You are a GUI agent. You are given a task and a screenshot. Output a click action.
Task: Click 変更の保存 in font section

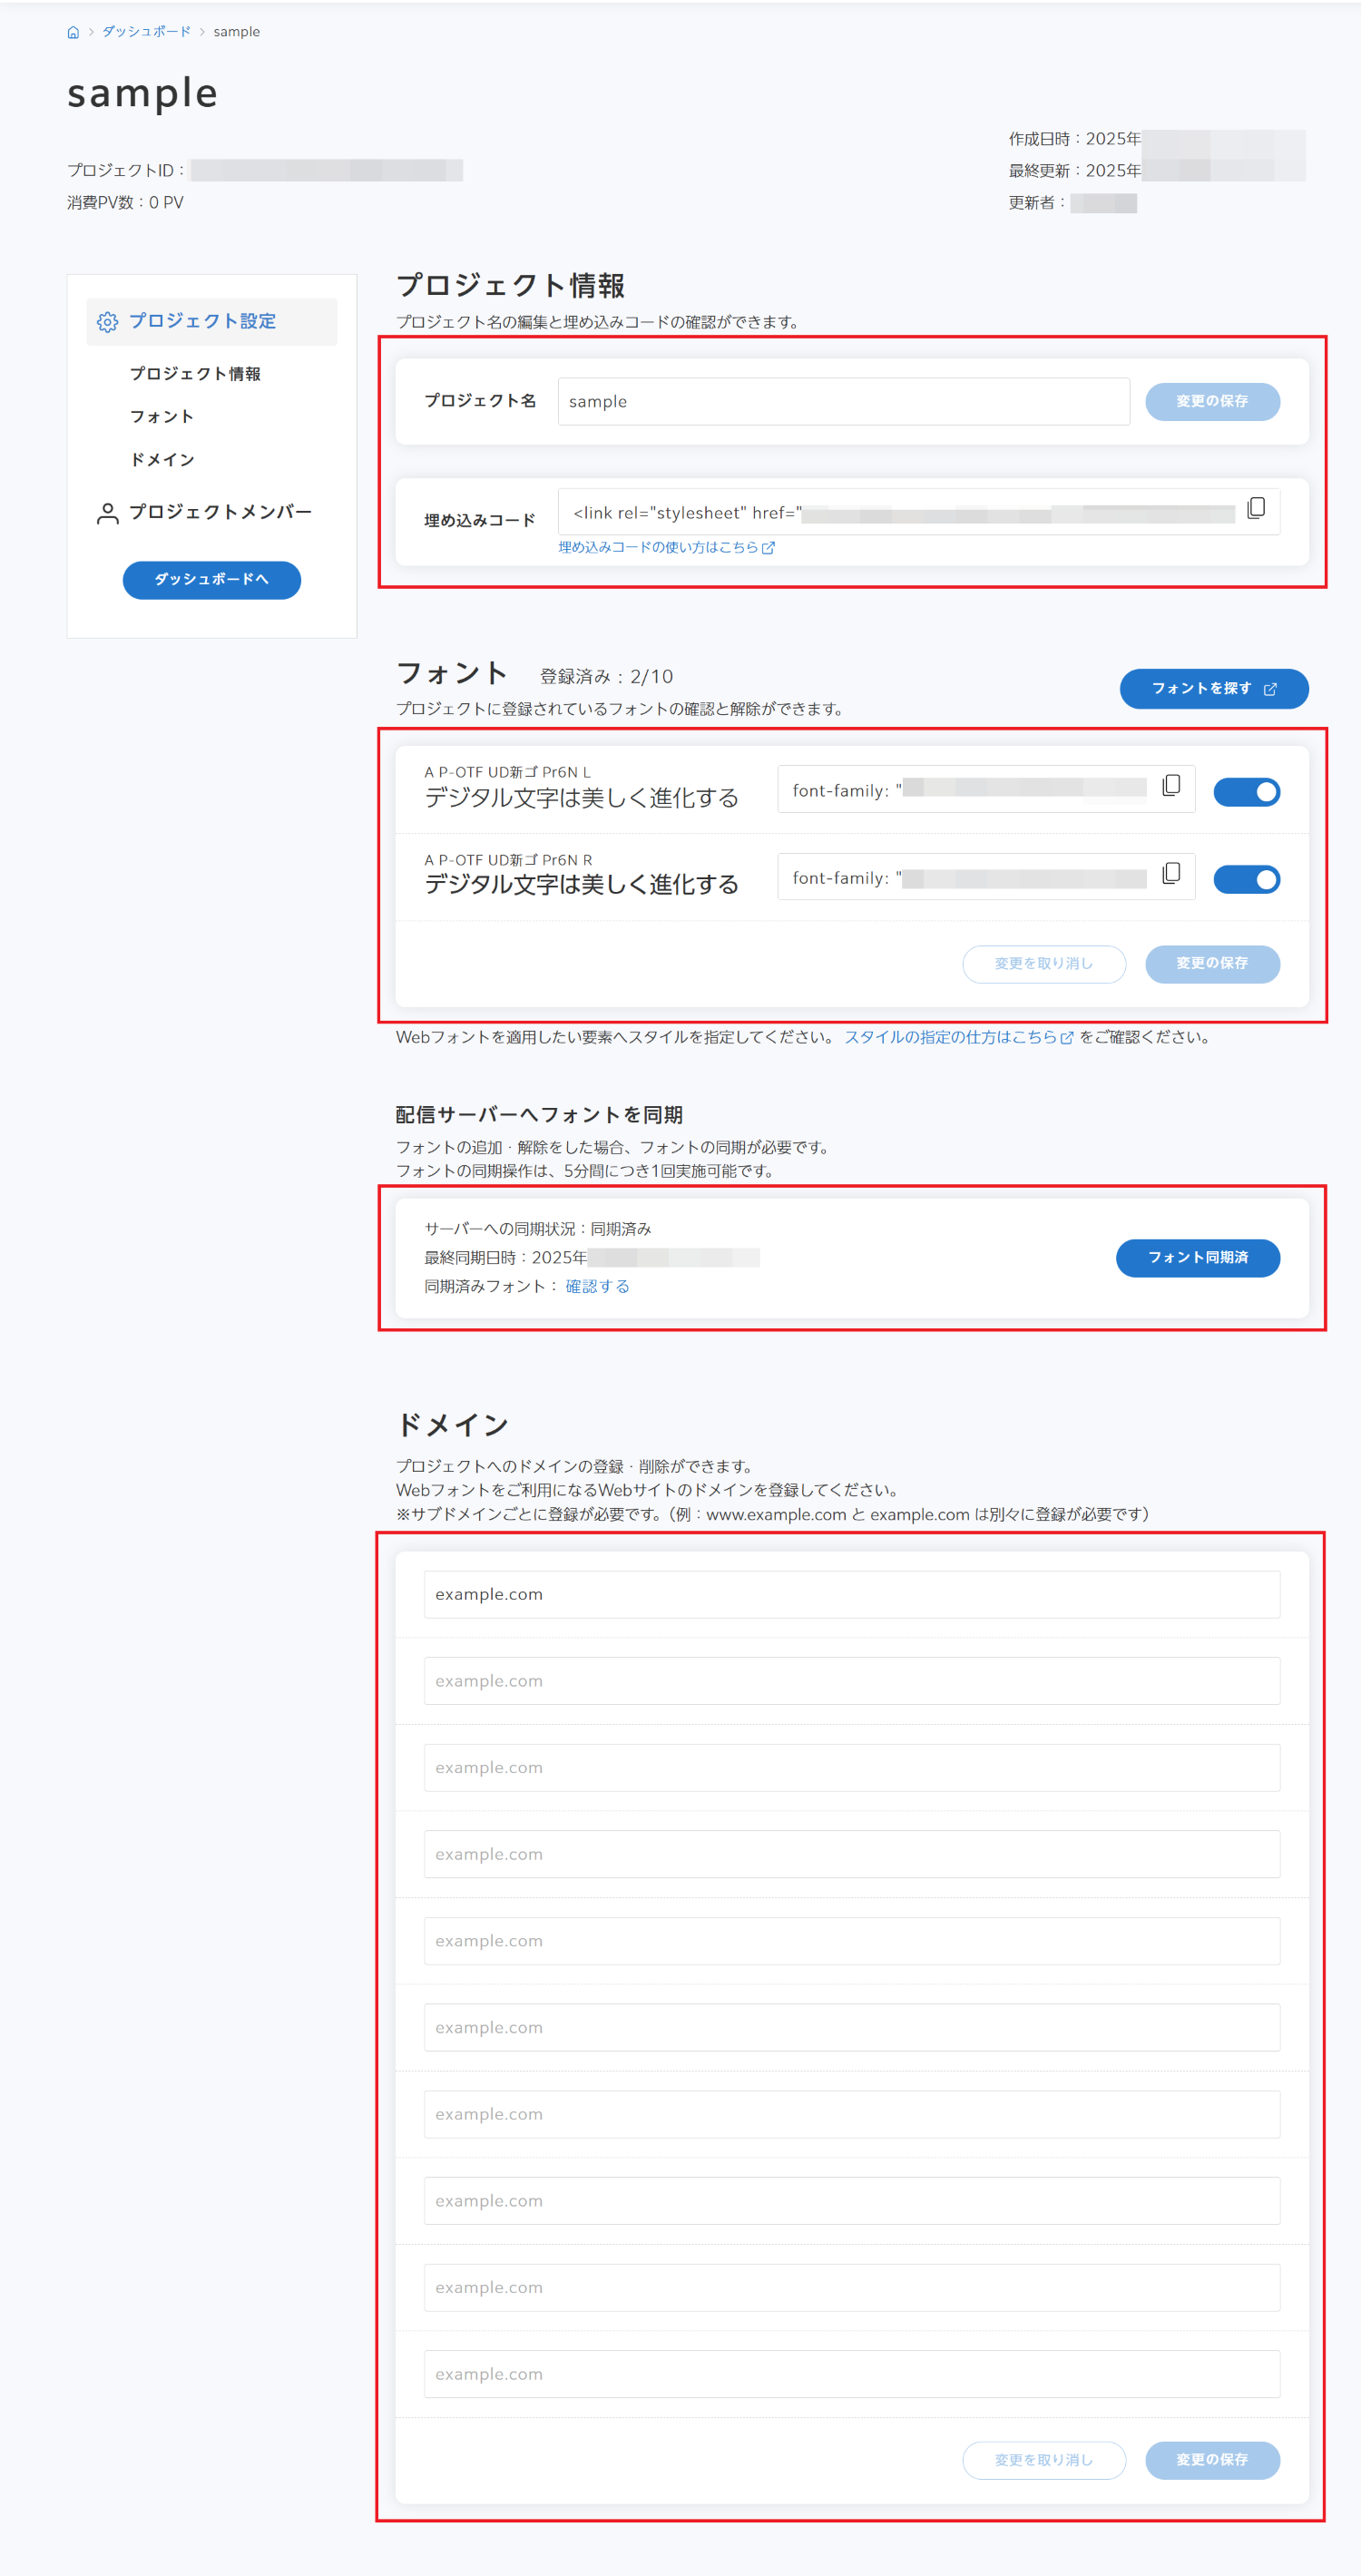pos(1212,964)
